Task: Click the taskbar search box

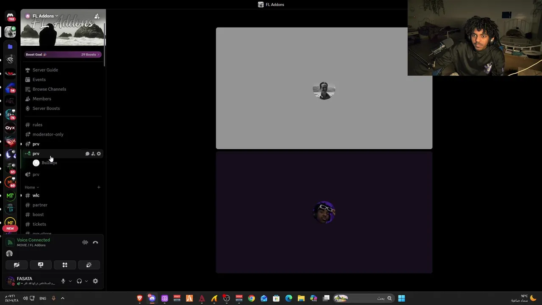Action: (363, 299)
